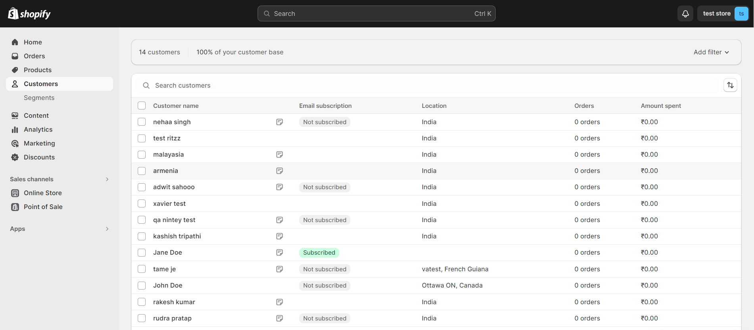Image resolution: width=754 pixels, height=330 pixels.
Task: View note icon for tame je
Action: tap(279, 269)
